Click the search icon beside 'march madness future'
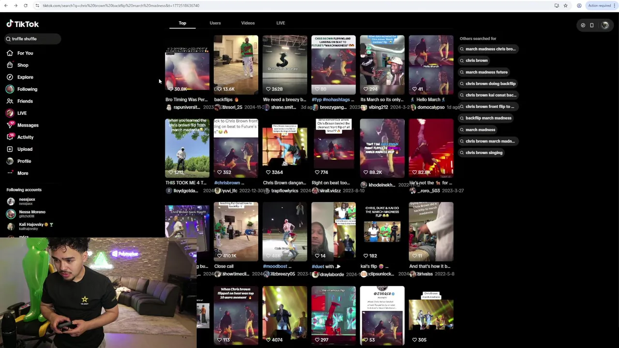 pyautogui.click(x=462, y=72)
